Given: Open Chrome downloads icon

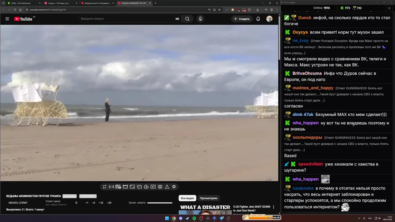Looking at the screenshot, I should [x=258, y=10].
